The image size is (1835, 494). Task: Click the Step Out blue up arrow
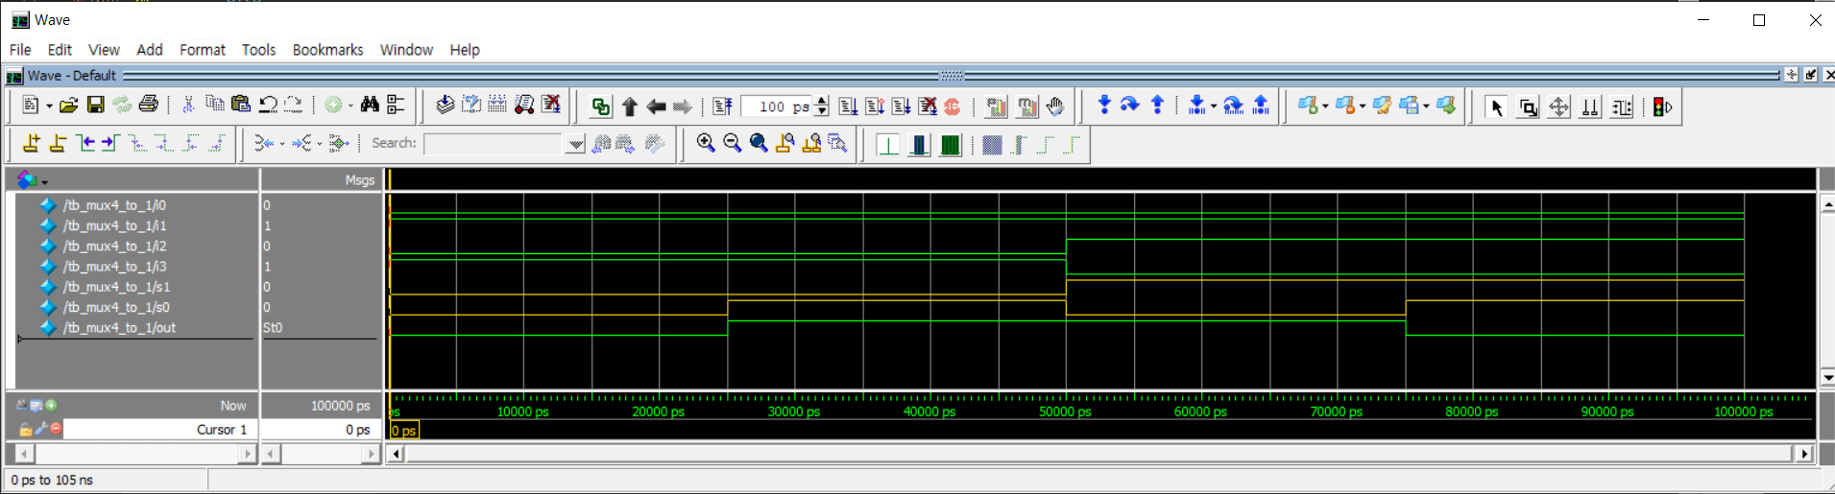(x=1157, y=106)
